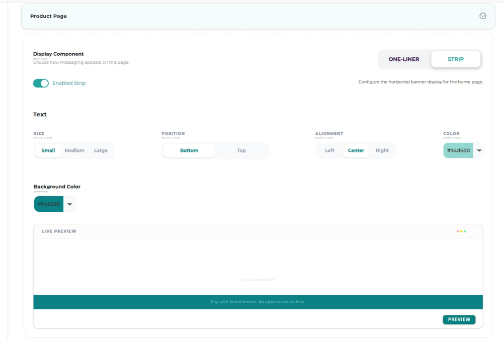Click the #94d6d0 text color swatch
The height and width of the screenshot is (339, 503).
coord(458,150)
